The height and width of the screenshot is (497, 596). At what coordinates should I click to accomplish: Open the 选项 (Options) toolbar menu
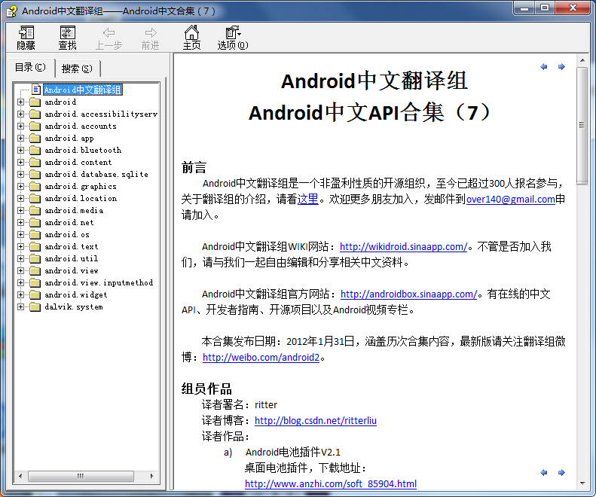(232, 38)
